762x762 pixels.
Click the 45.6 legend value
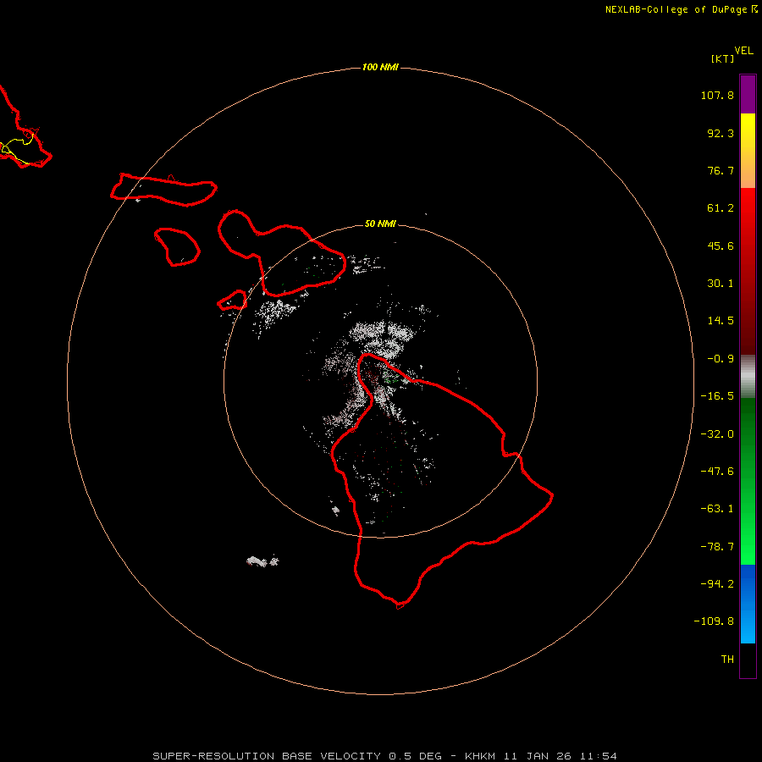(x=721, y=246)
